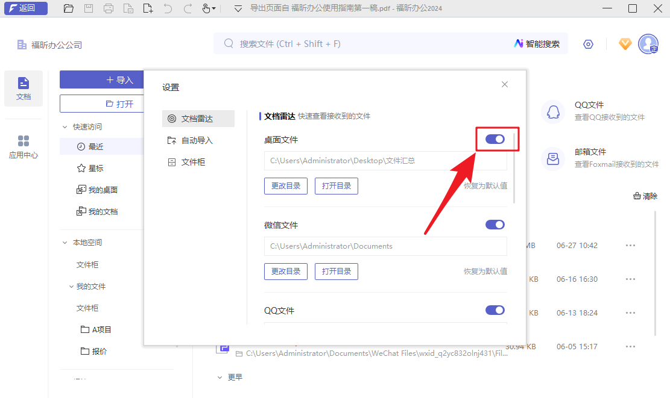Collapse the 快速访问 section
This screenshot has height=398, width=670.
(65, 126)
